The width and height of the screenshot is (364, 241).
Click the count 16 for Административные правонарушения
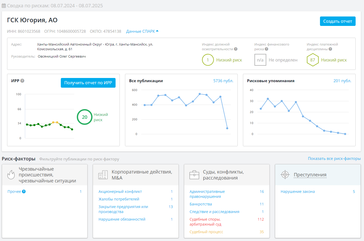pyautogui.click(x=262, y=192)
